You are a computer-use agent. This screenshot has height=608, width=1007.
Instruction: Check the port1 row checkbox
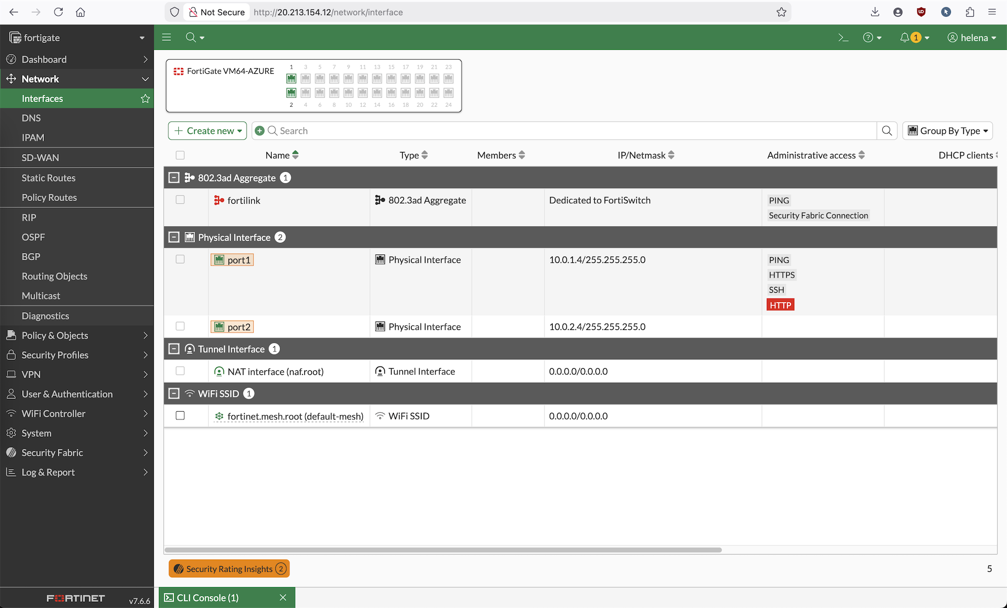coord(180,260)
